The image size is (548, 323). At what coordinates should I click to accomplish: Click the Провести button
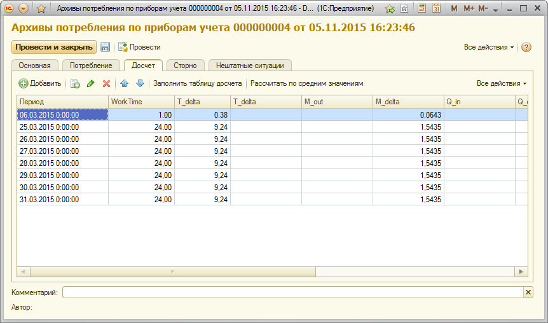[139, 47]
